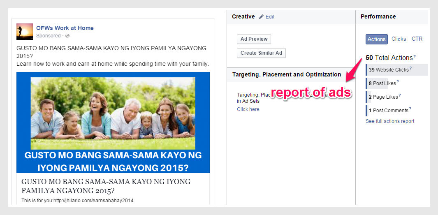
Task: Open help tooltip beside Total Actions
Action: click(415, 57)
